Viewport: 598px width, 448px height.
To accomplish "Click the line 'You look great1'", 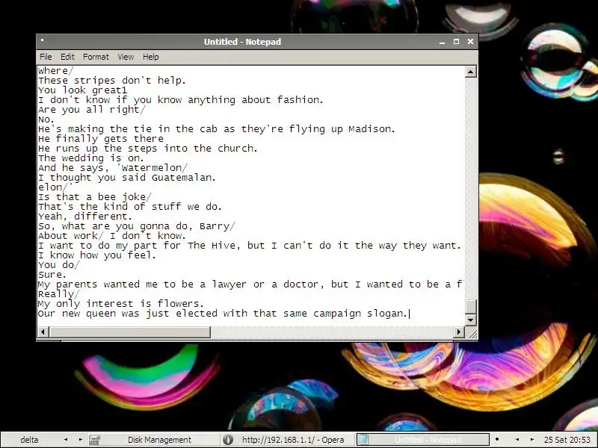I will (x=82, y=90).
